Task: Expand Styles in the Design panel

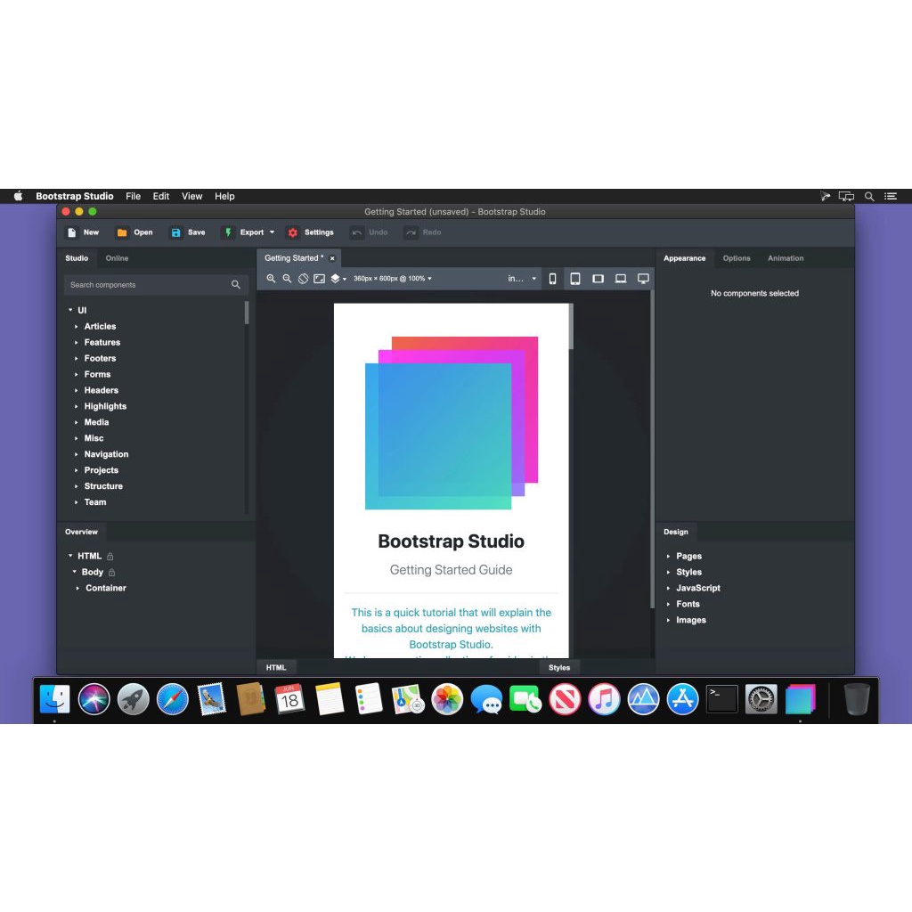Action: (668, 573)
